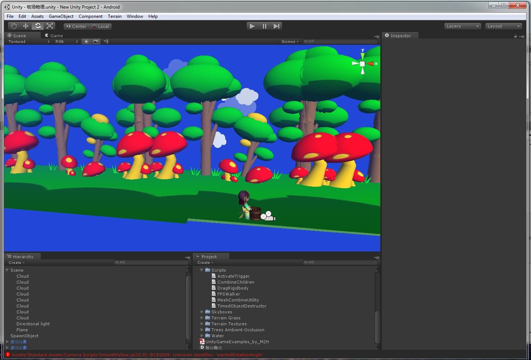The width and height of the screenshot is (531, 360).
Task: Select the Rotate tool
Action: (38, 26)
